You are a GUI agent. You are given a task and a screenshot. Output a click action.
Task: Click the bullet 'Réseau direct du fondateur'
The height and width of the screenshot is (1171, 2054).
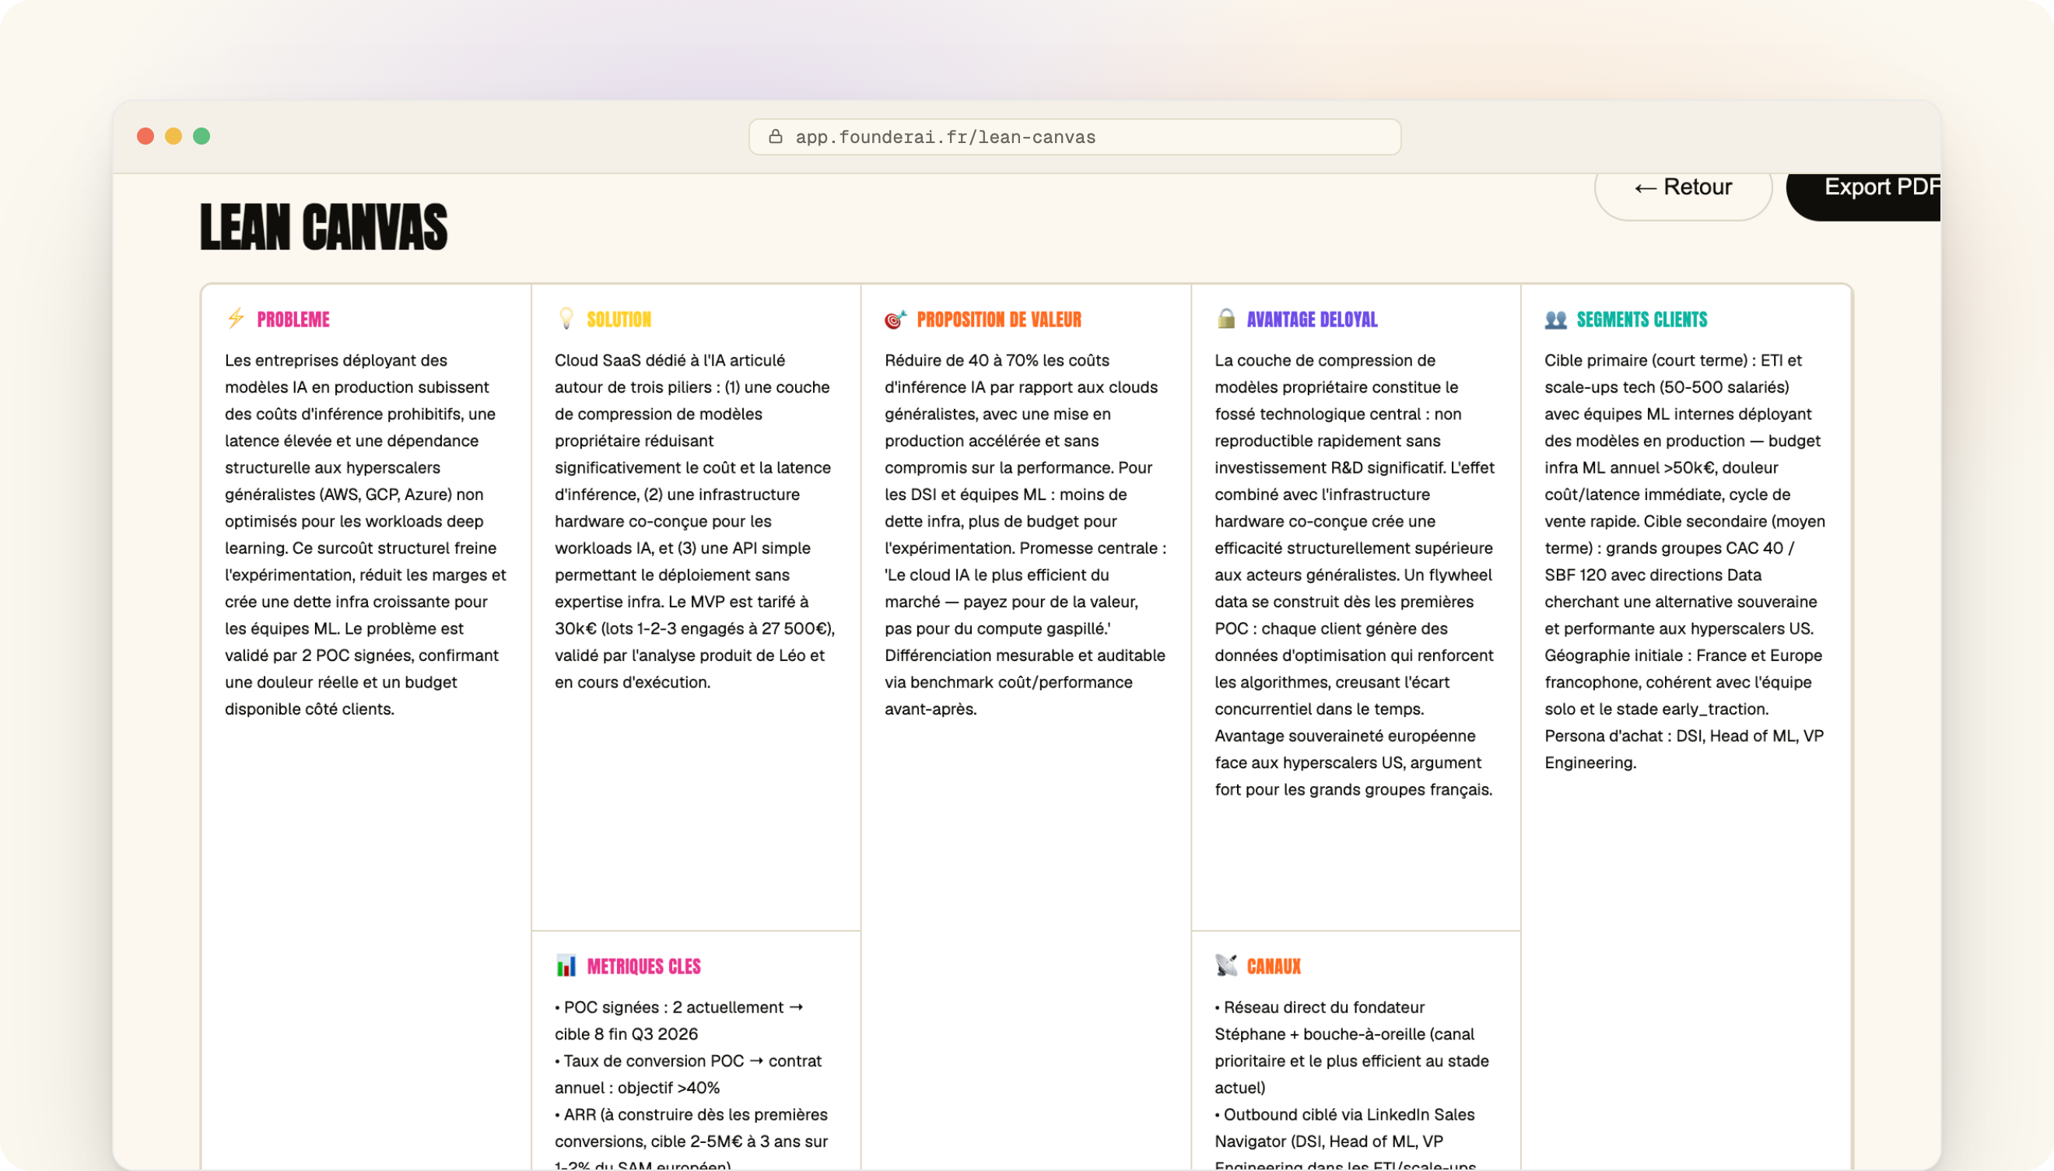1320,1007
